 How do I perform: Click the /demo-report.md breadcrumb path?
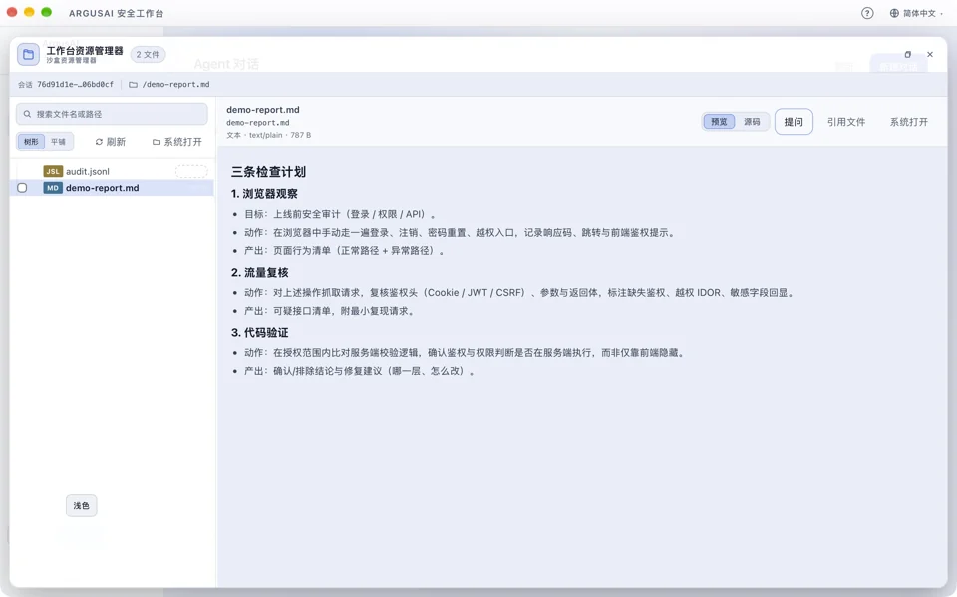(x=175, y=85)
